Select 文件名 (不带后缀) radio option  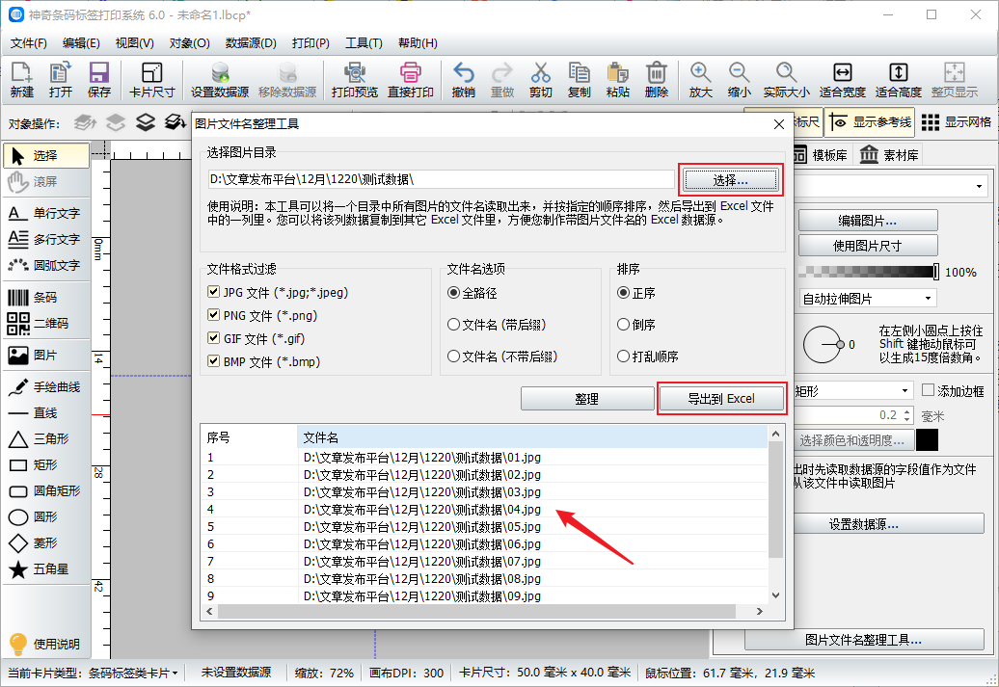[x=453, y=357]
